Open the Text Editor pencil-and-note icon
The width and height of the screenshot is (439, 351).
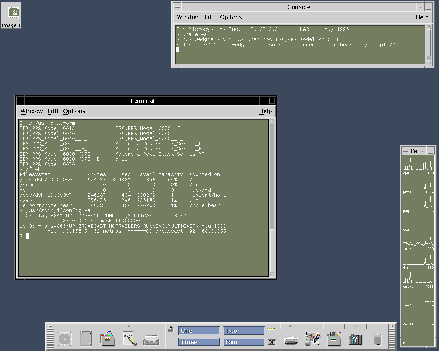pos(130,339)
